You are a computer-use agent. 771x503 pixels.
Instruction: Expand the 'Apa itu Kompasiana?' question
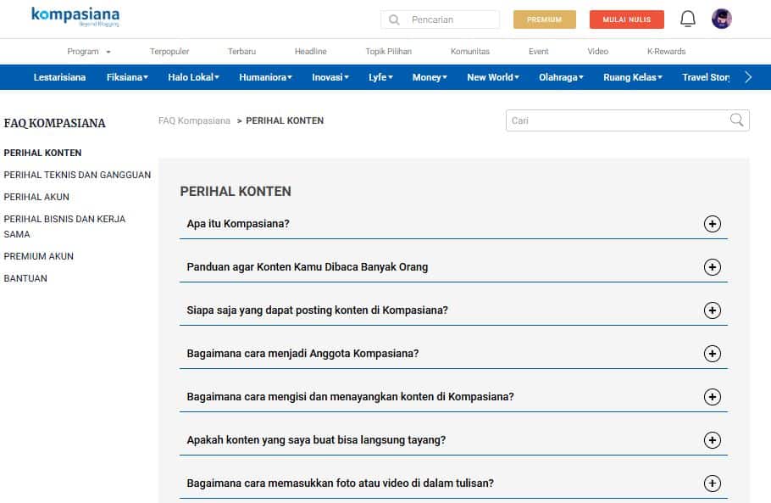coord(713,223)
